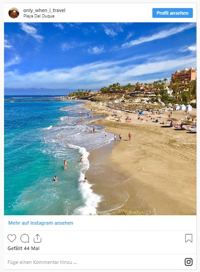Click the stone breakwater on the horizon
Screen dimensions: 200x272
pyautogui.click(x=34, y=100)
